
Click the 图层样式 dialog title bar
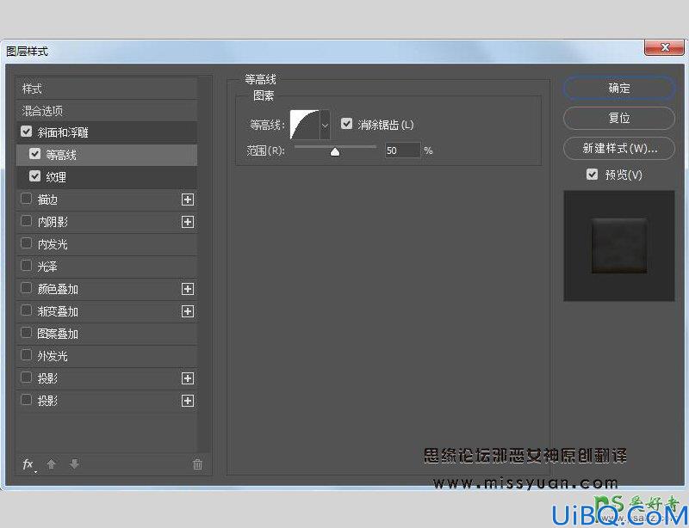point(323,51)
